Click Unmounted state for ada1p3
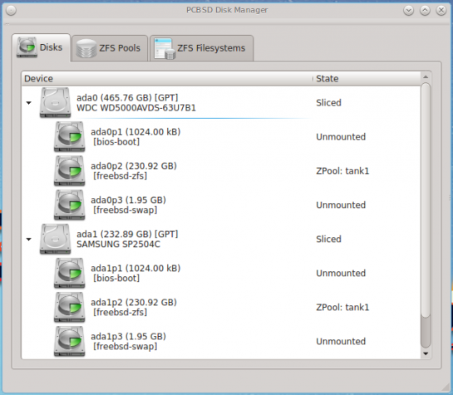453x395 pixels. (341, 341)
